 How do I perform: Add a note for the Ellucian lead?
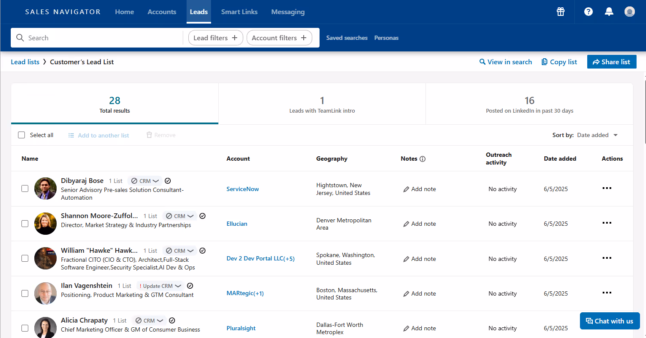[x=420, y=224]
